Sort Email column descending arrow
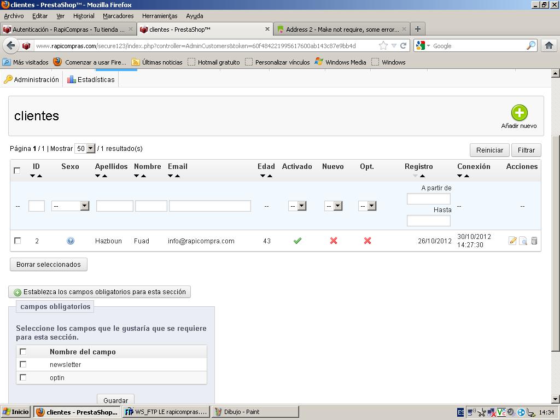This screenshot has width=560, height=420. (x=171, y=176)
